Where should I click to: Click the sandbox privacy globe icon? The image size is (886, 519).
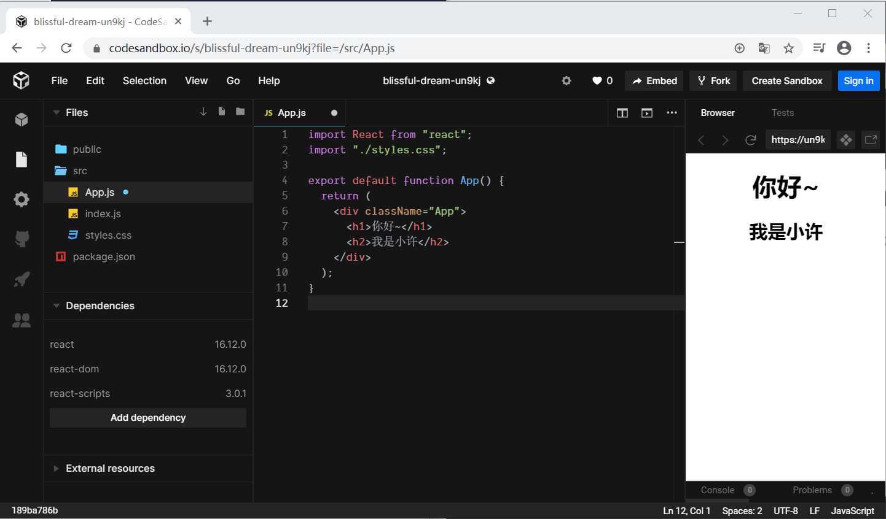(491, 80)
